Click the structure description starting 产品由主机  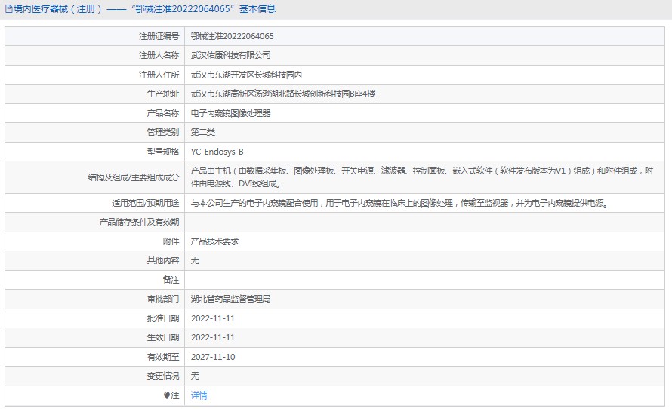[x=422, y=177]
